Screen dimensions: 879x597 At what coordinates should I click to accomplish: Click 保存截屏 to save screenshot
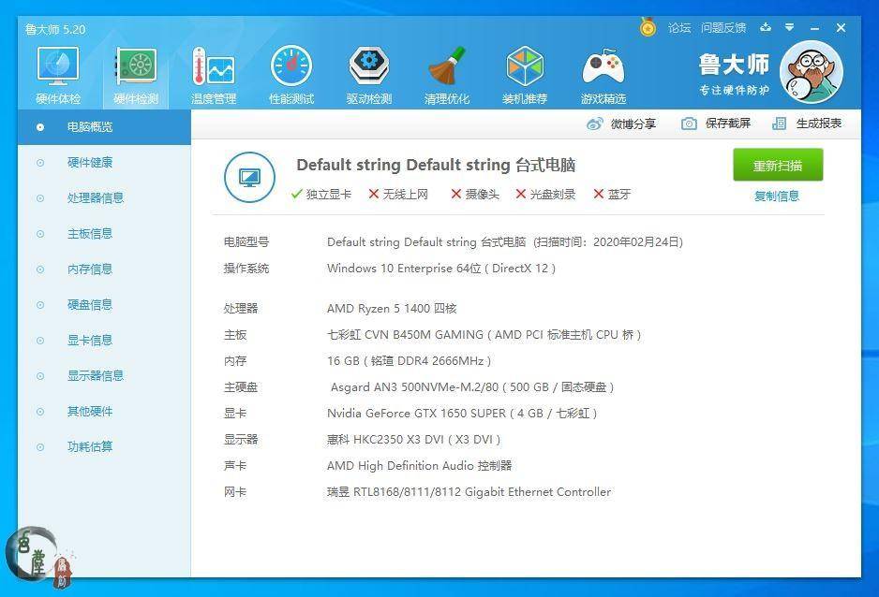tap(727, 124)
